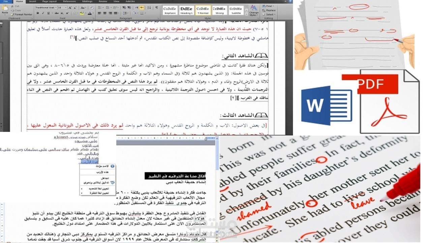Apply the font color swatch
This screenshot has width=423, height=243.
tap(90, 13)
